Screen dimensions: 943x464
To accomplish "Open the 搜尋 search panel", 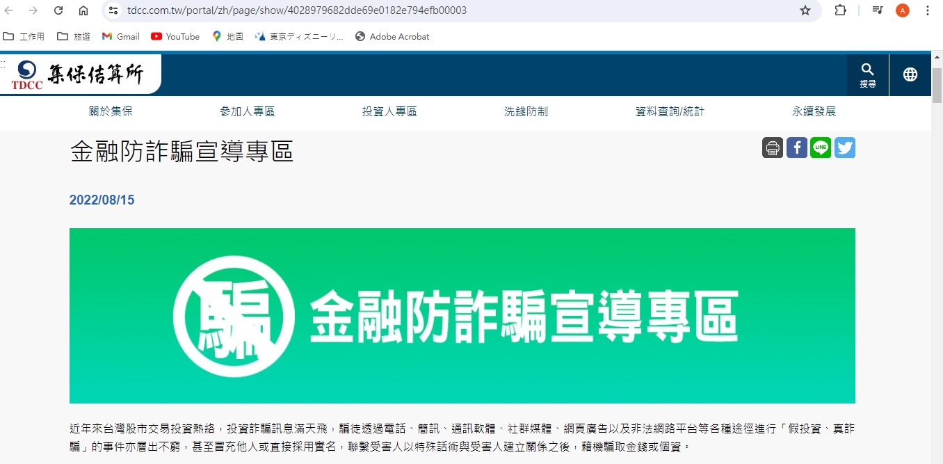I will [867, 74].
